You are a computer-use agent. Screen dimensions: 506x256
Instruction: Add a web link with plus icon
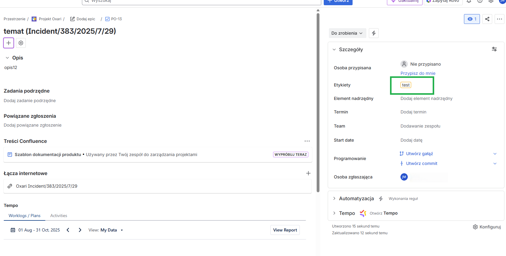pyautogui.click(x=308, y=173)
